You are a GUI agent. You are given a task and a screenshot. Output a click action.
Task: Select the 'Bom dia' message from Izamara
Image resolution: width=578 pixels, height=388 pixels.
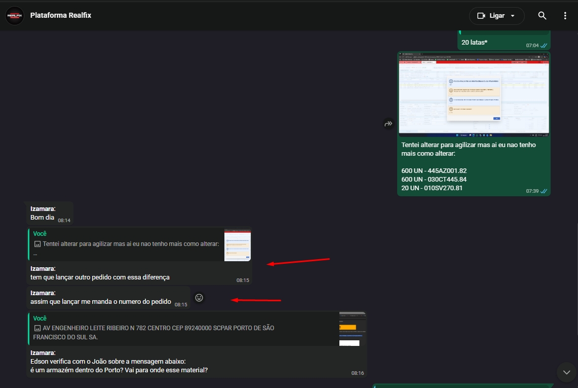coord(42,218)
